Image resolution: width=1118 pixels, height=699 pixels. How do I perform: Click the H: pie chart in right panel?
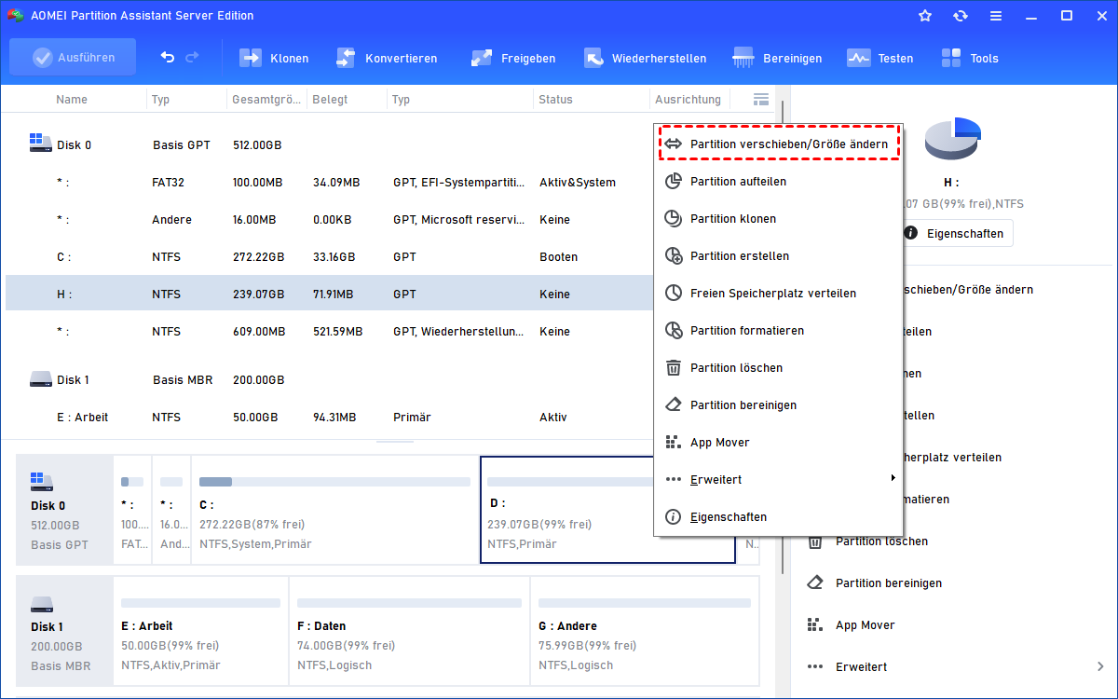coord(954,139)
